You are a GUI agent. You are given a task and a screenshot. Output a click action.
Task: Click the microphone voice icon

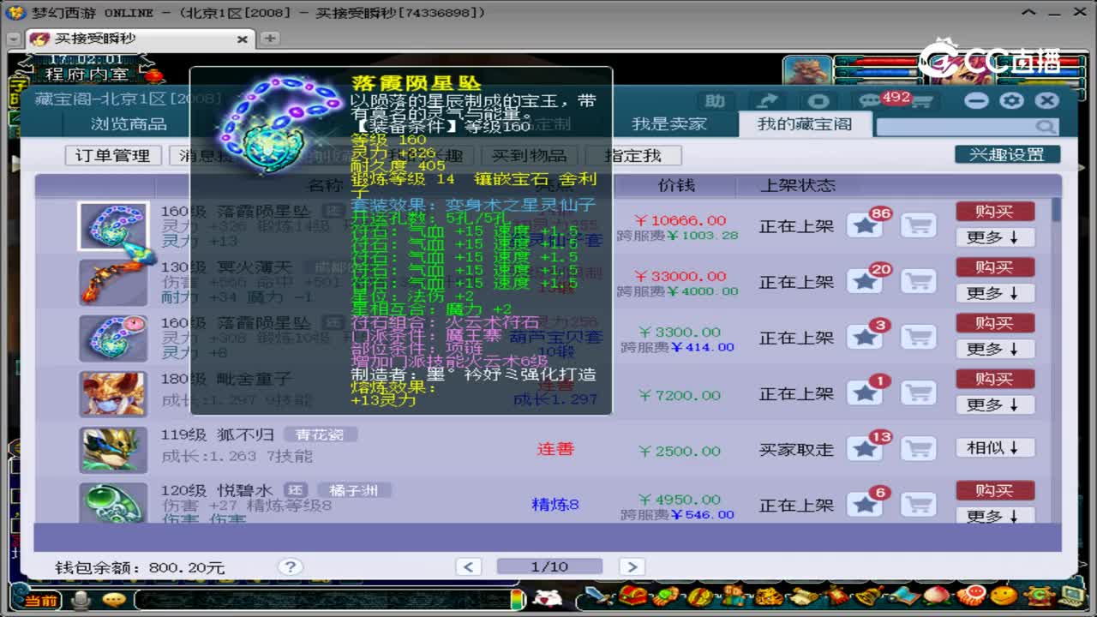tap(82, 599)
